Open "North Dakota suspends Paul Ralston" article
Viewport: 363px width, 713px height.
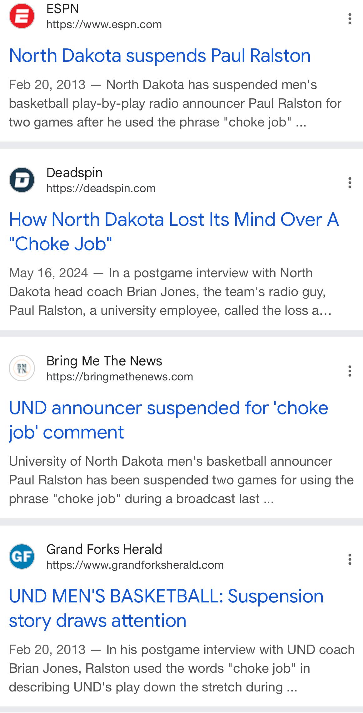[x=160, y=56]
